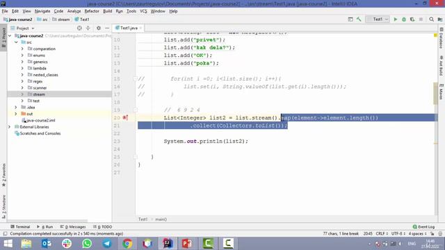This screenshot has width=445, height=250.
Task: Open Chrome from the taskbar
Action: 127,244
